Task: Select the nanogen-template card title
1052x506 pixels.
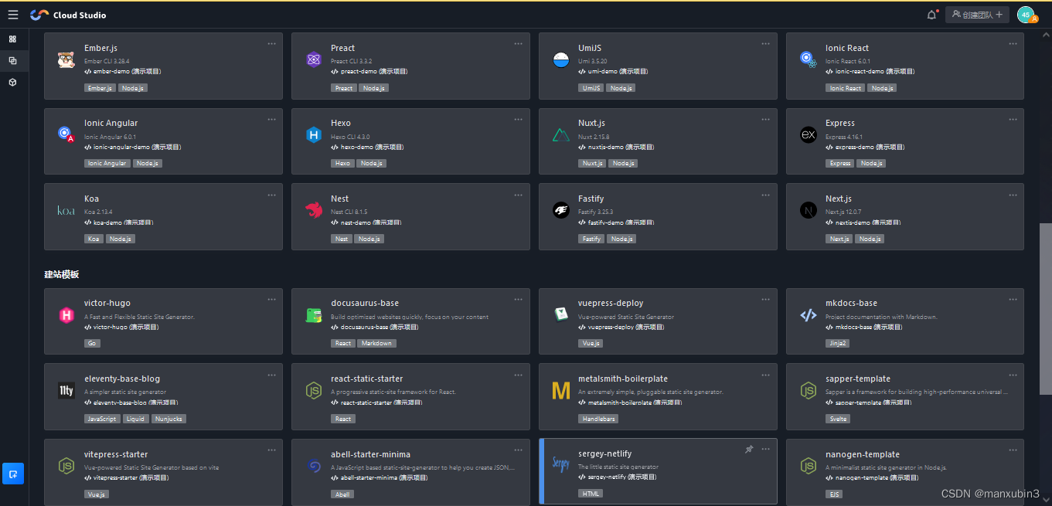Action: 863,454
